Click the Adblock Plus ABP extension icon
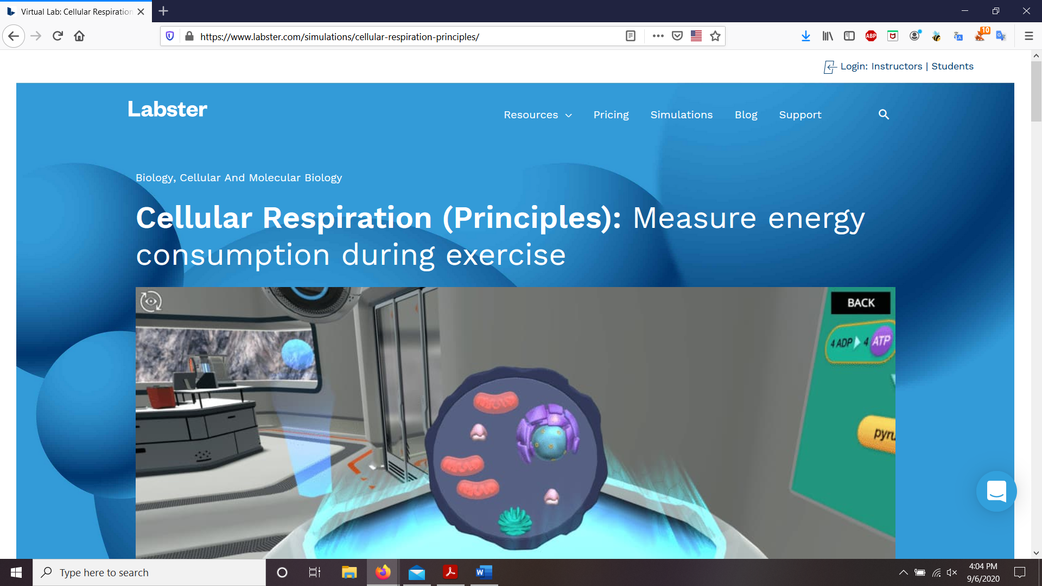This screenshot has width=1042, height=586. tap(871, 36)
